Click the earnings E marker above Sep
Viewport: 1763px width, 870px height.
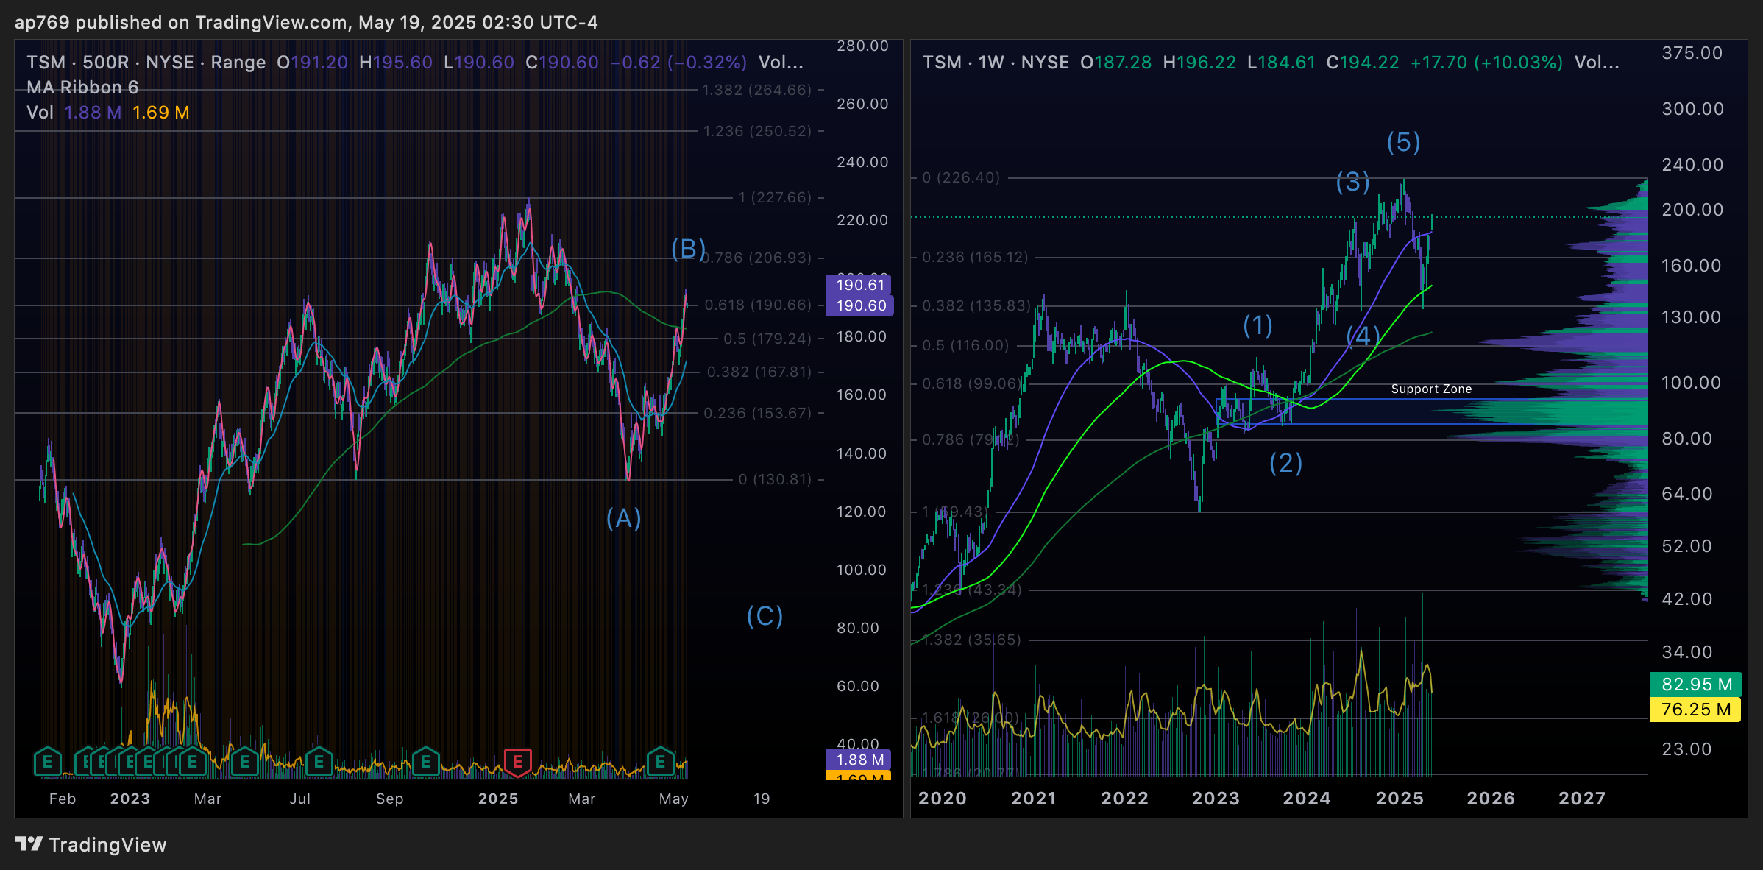[425, 762]
